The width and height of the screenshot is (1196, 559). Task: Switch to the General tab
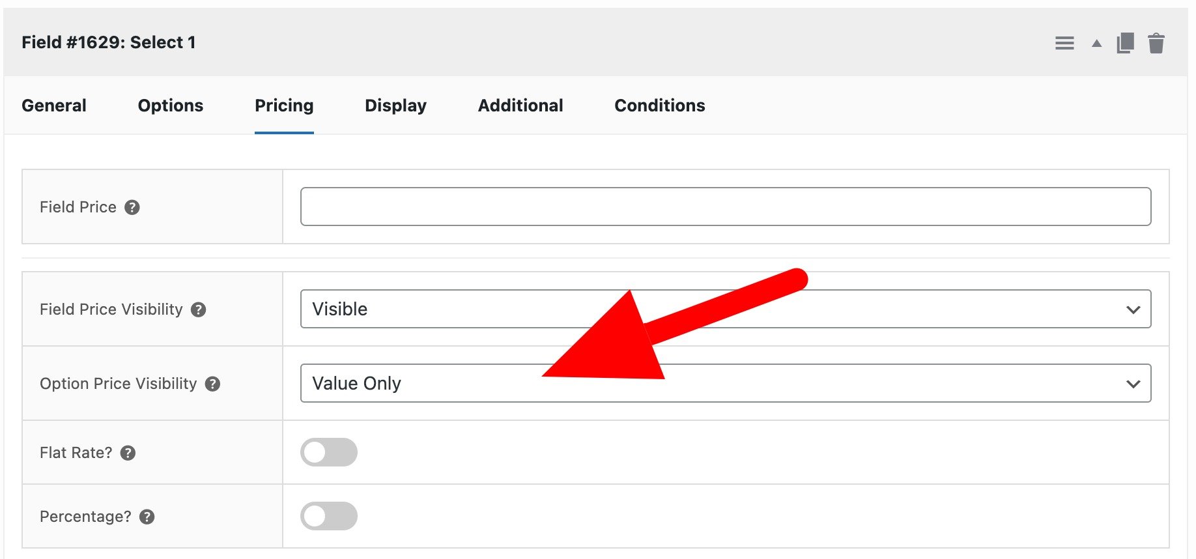pos(53,105)
